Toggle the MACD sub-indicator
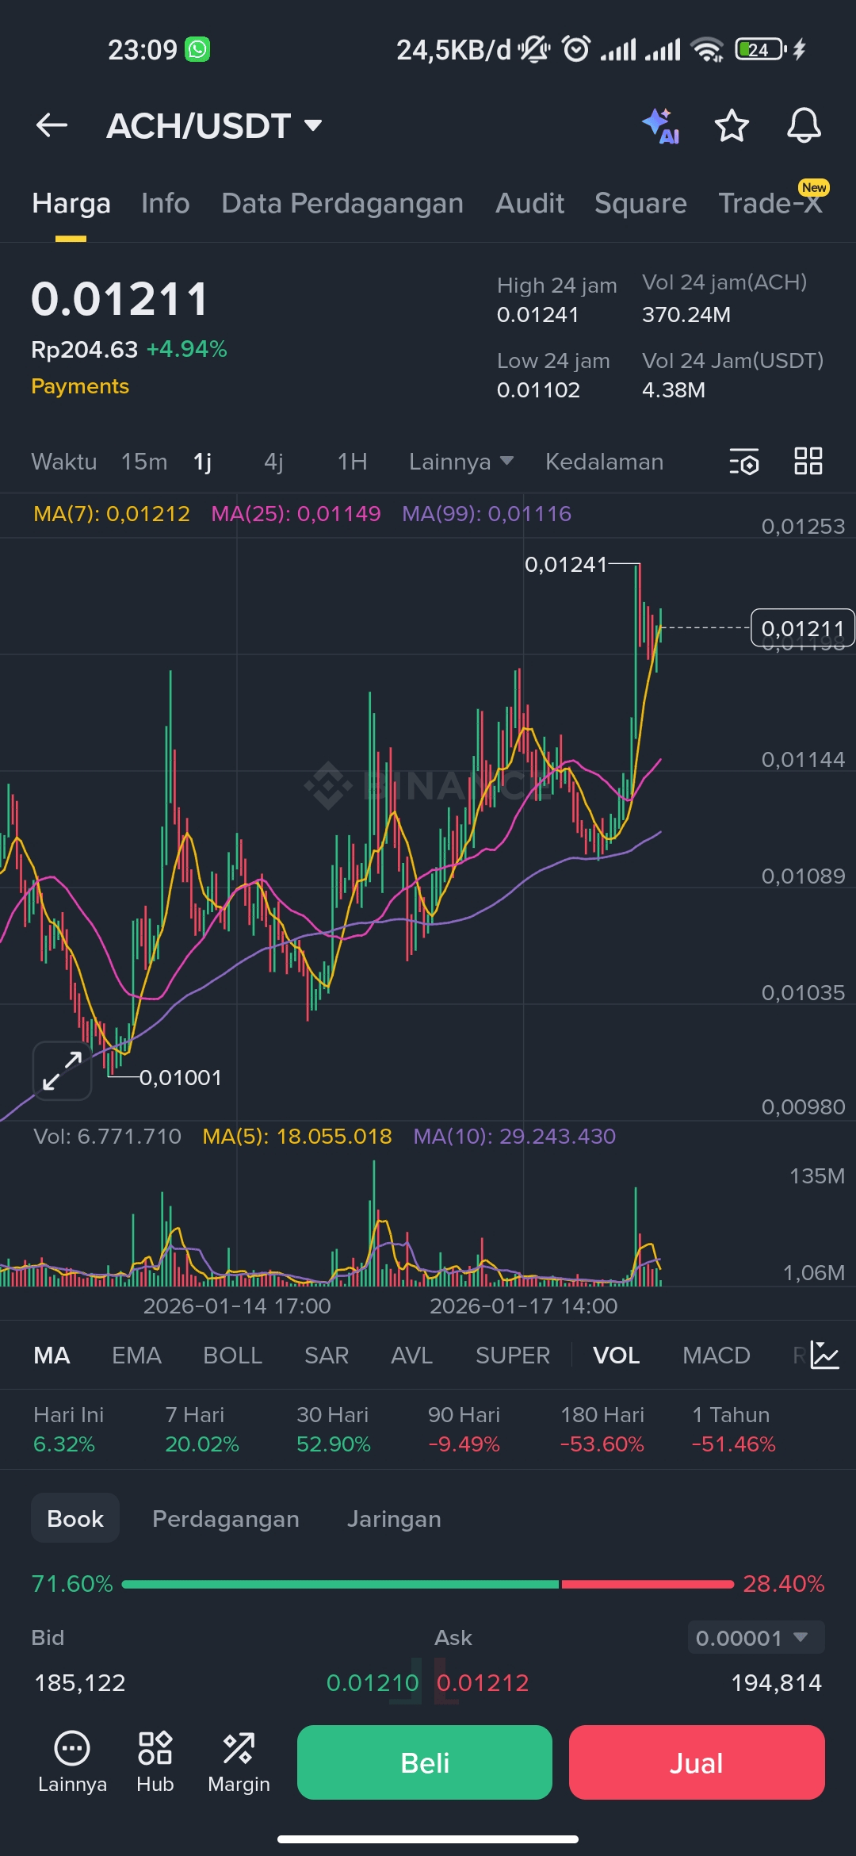Viewport: 856px width, 1856px height. click(x=717, y=1355)
